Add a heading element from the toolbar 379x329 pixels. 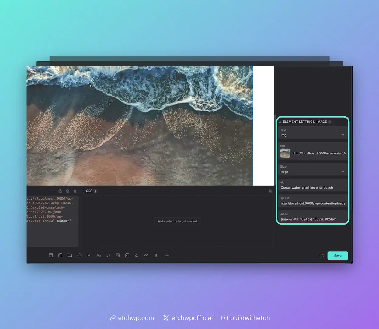89,256
